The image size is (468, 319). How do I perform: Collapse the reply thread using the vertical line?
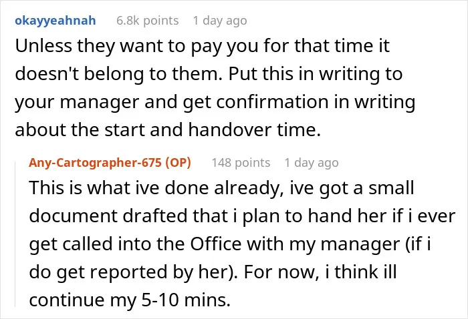[x=15, y=234]
